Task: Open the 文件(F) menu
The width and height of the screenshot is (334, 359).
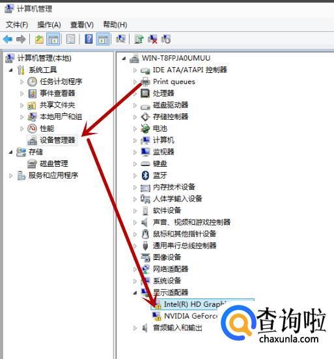Action: (x=17, y=25)
